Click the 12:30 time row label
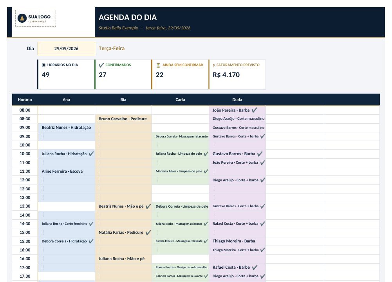392x282 pixels. pos(25,189)
